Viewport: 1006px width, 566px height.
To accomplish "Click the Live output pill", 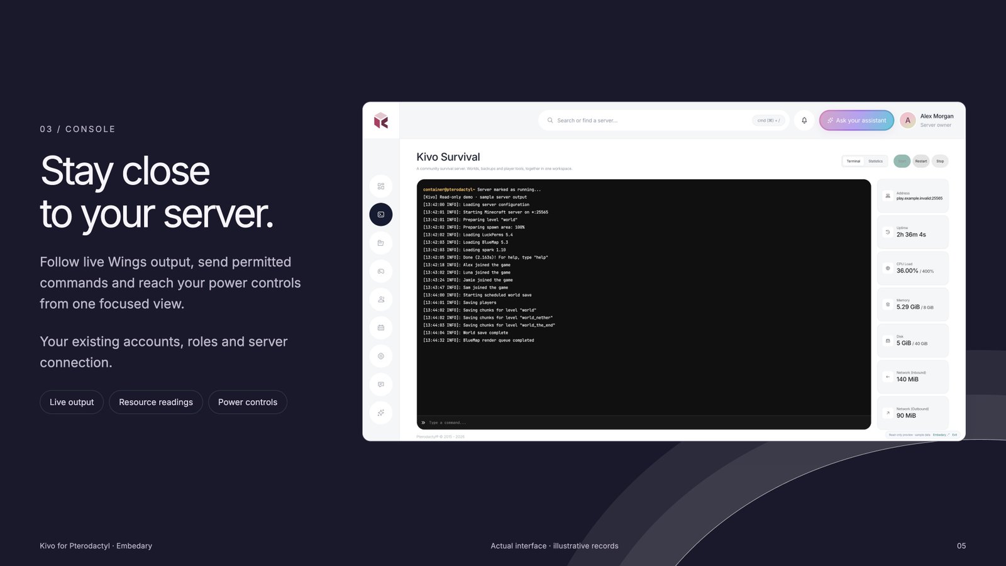I will [72, 402].
